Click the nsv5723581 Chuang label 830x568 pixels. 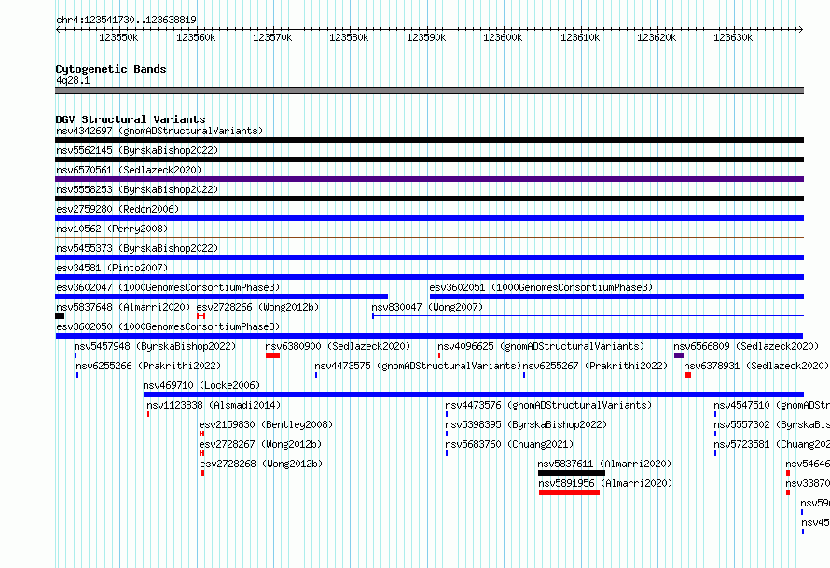pos(771,444)
